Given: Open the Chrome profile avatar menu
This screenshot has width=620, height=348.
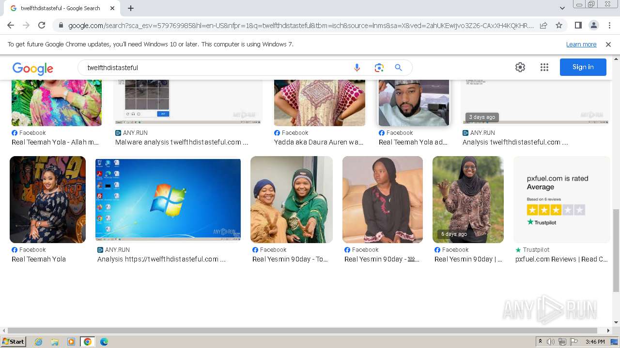Looking at the screenshot, I should tap(593, 25).
